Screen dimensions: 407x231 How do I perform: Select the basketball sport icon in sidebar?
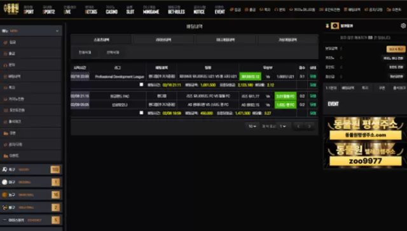pyautogui.click(x=4, y=195)
